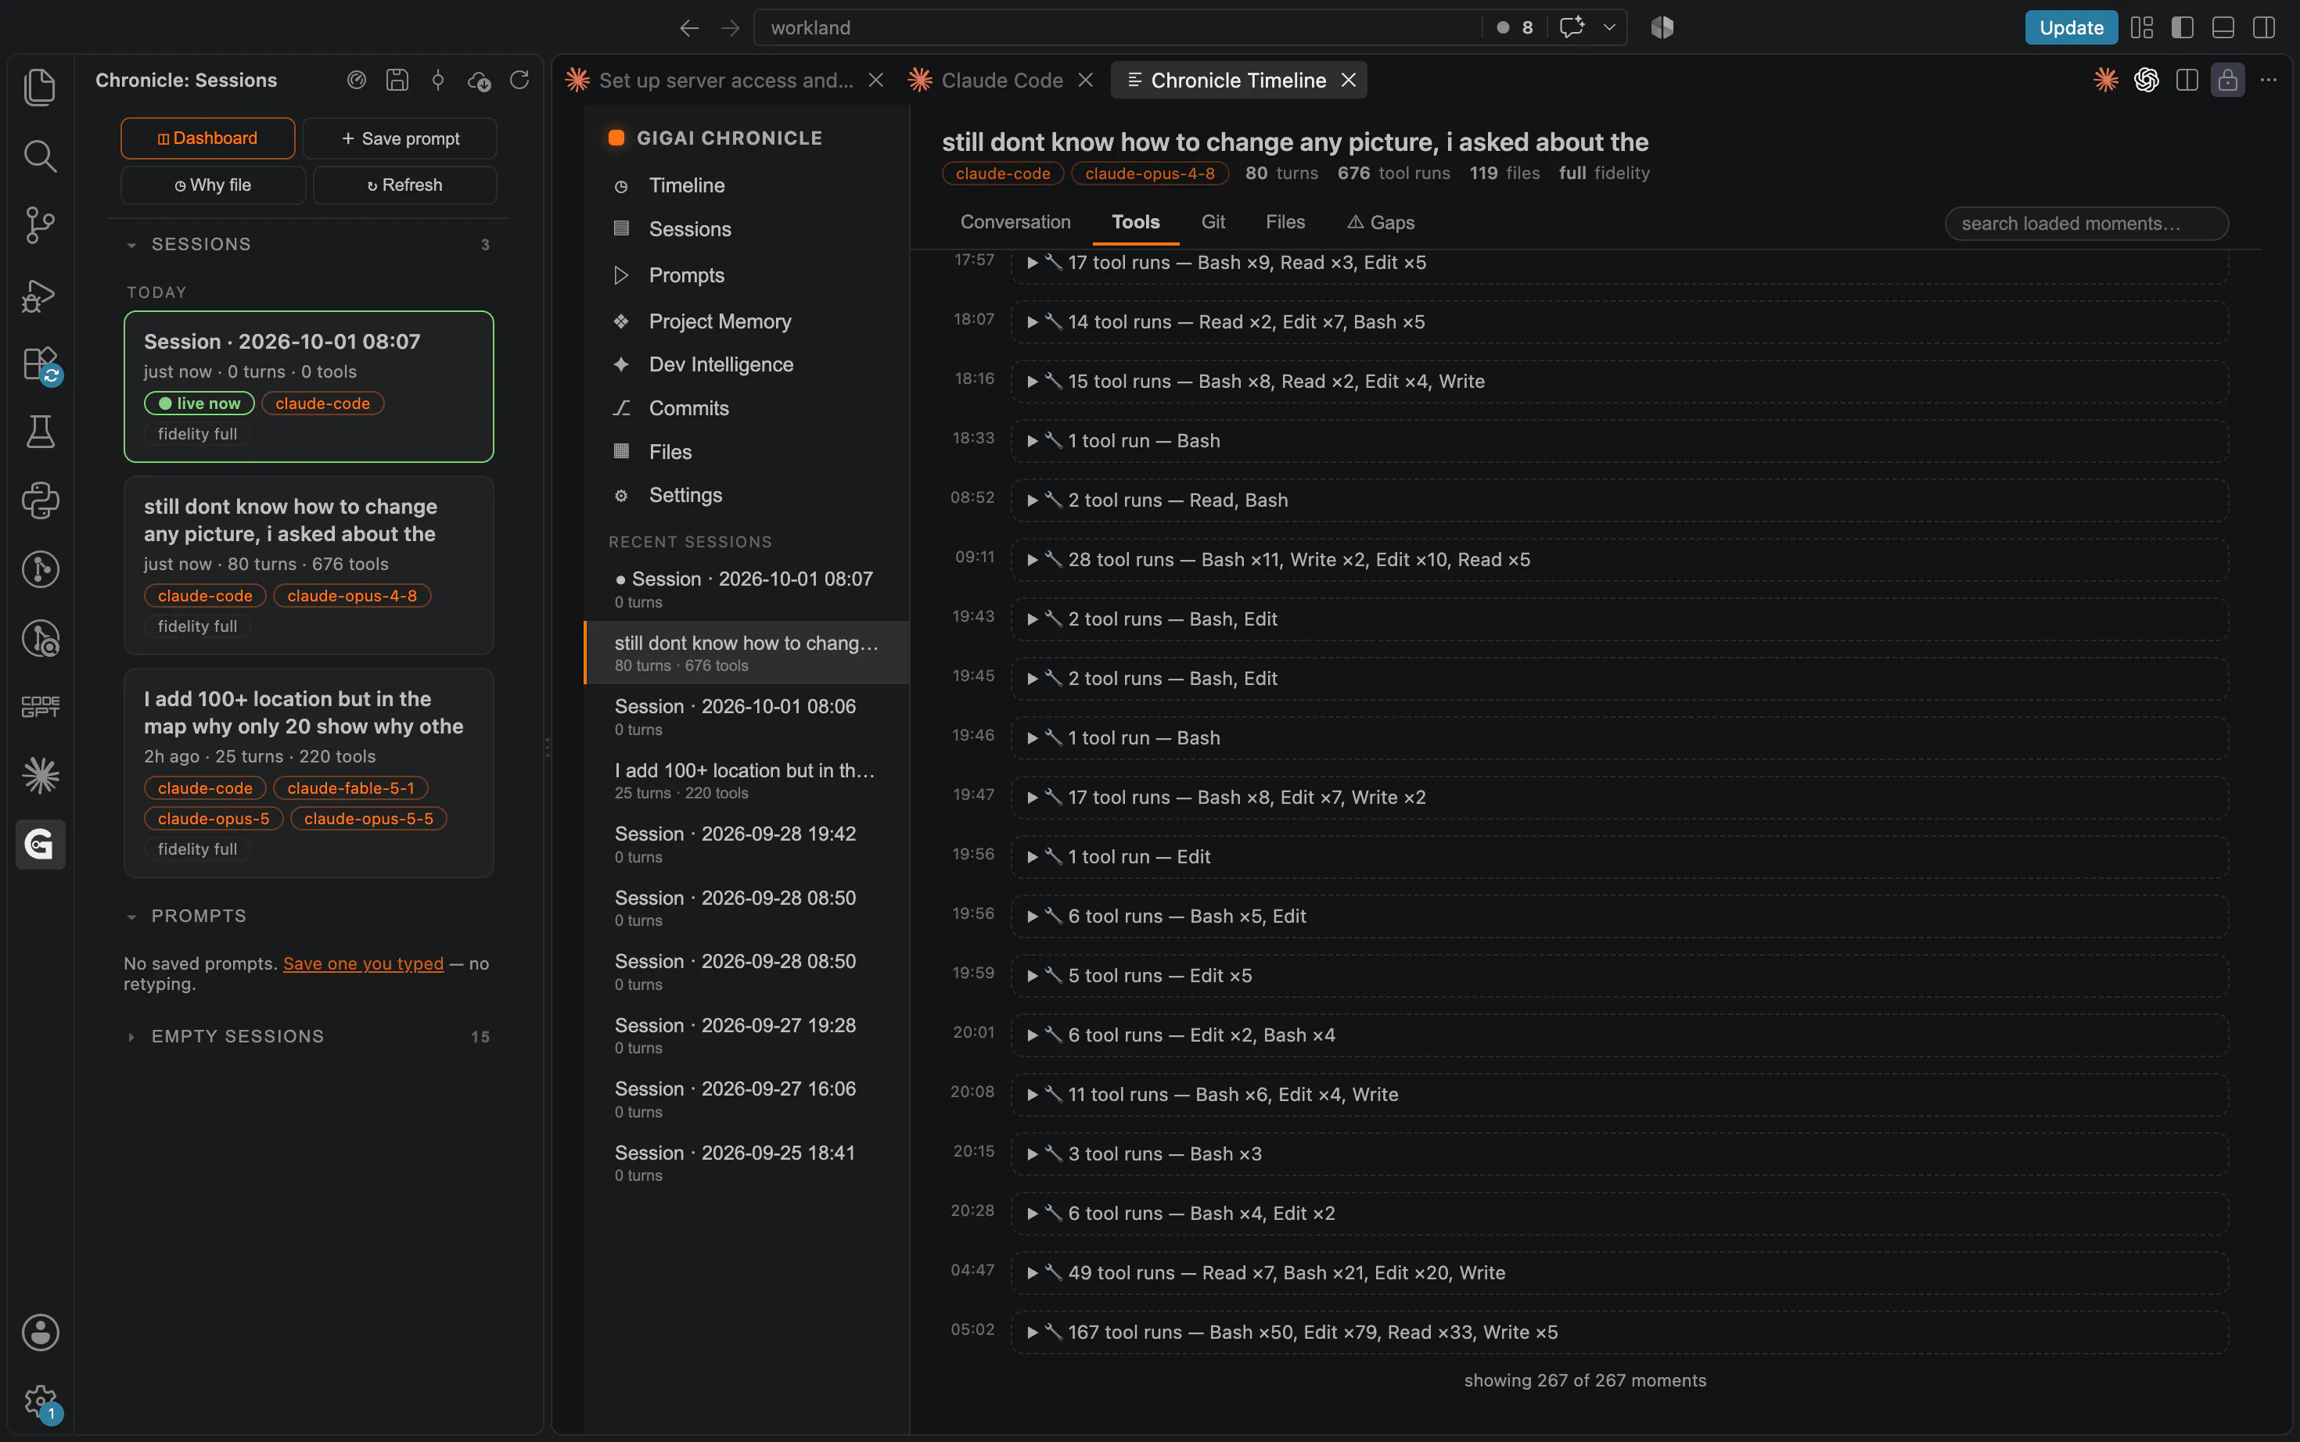The width and height of the screenshot is (2300, 1442).
Task: Toggle bottom panel visibility
Action: coord(2223,27)
